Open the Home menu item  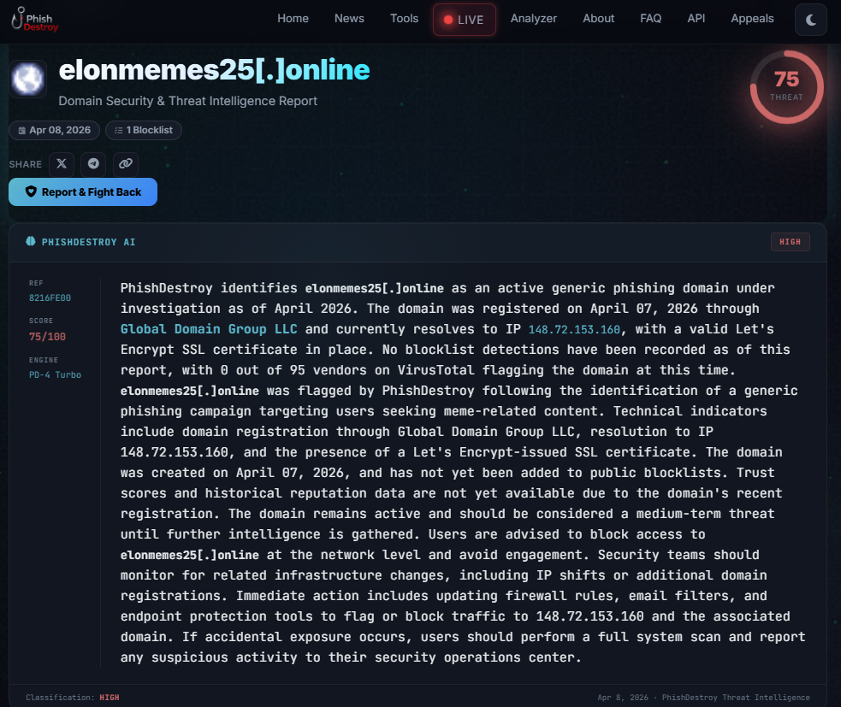tap(293, 18)
